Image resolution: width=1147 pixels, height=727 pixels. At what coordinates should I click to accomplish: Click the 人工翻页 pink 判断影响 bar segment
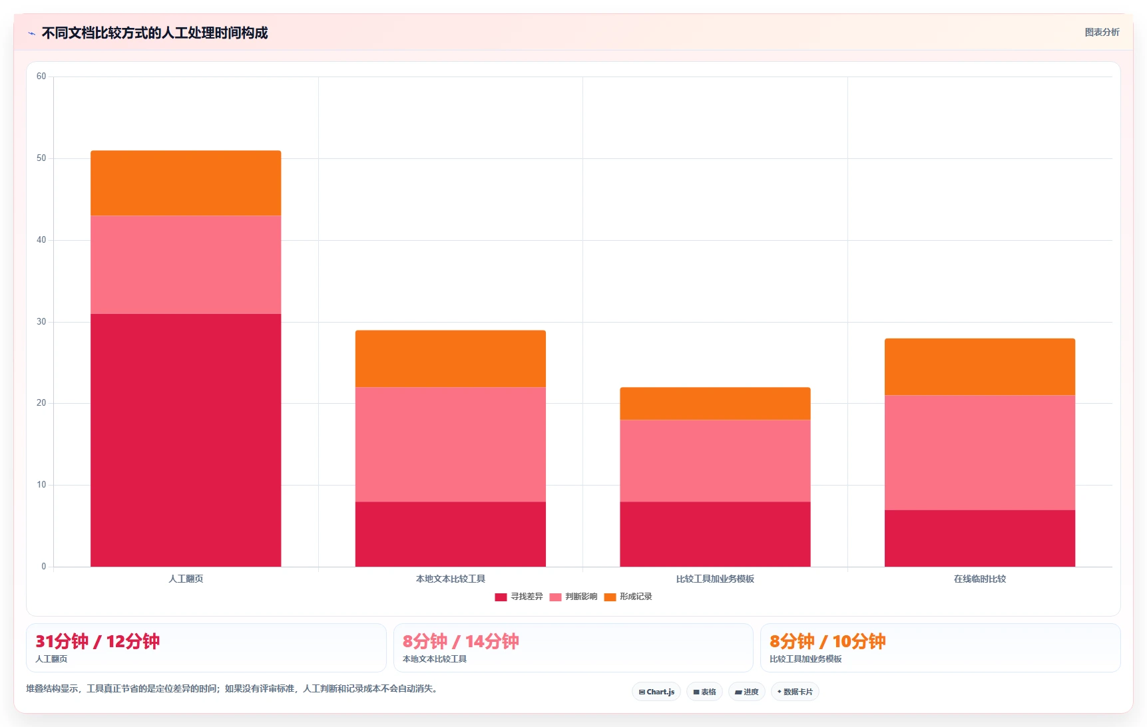[186, 265]
